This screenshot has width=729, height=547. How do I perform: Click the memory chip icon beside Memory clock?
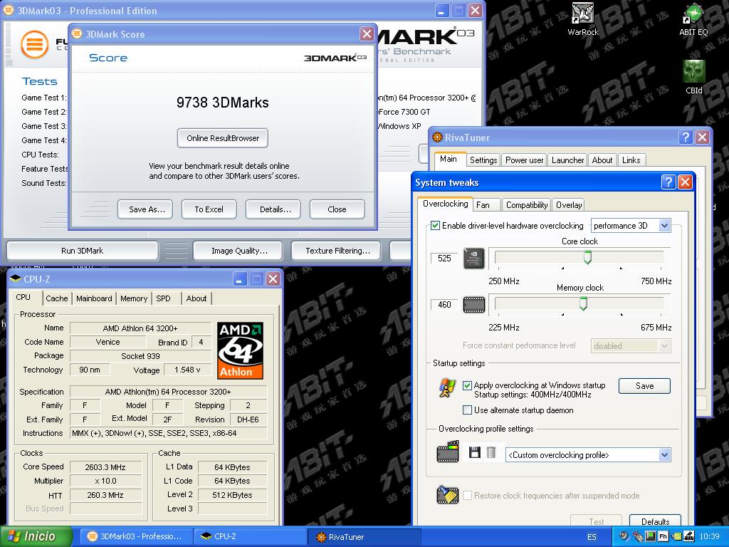(474, 305)
